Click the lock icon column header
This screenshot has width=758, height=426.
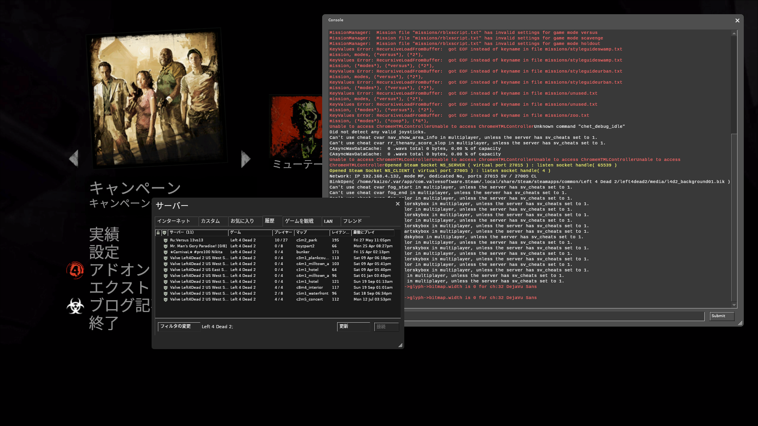tap(158, 233)
